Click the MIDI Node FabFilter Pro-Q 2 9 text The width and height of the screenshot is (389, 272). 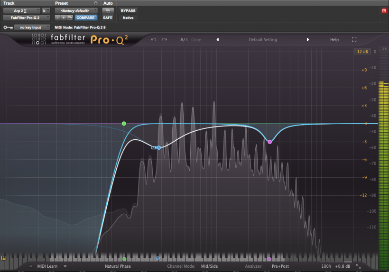coord(80,27)
